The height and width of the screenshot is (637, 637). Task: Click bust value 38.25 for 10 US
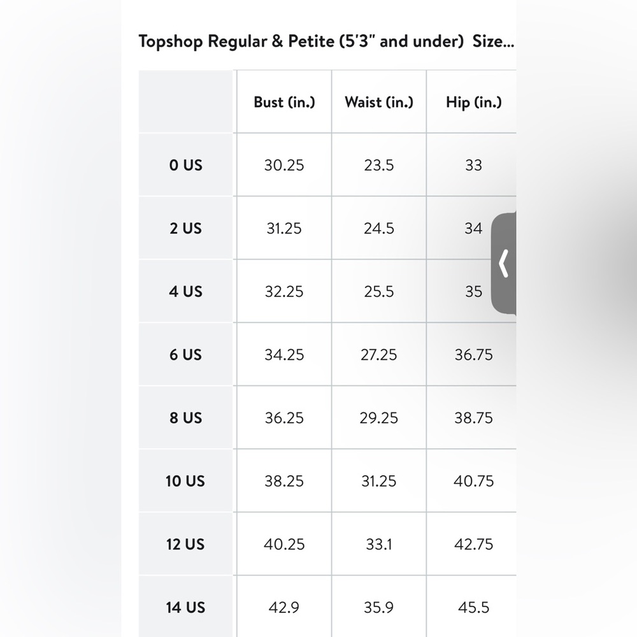point(284,481)
